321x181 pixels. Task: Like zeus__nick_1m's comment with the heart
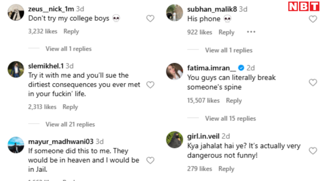pos(150,19)
